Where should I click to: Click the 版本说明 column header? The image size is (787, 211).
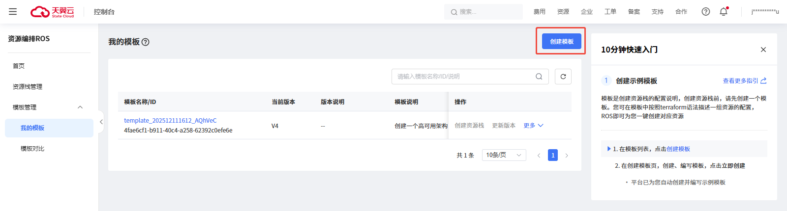tap(333, 102)
